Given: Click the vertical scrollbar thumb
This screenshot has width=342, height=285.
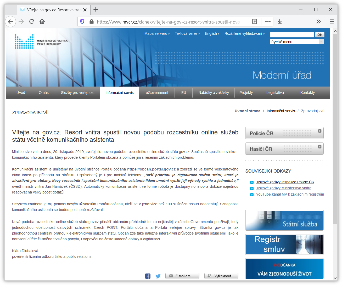Looking at the screenshot, I should tap(335, 129).
